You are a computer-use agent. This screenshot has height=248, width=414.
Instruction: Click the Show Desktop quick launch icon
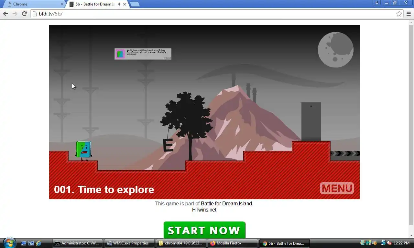point(23,243)
